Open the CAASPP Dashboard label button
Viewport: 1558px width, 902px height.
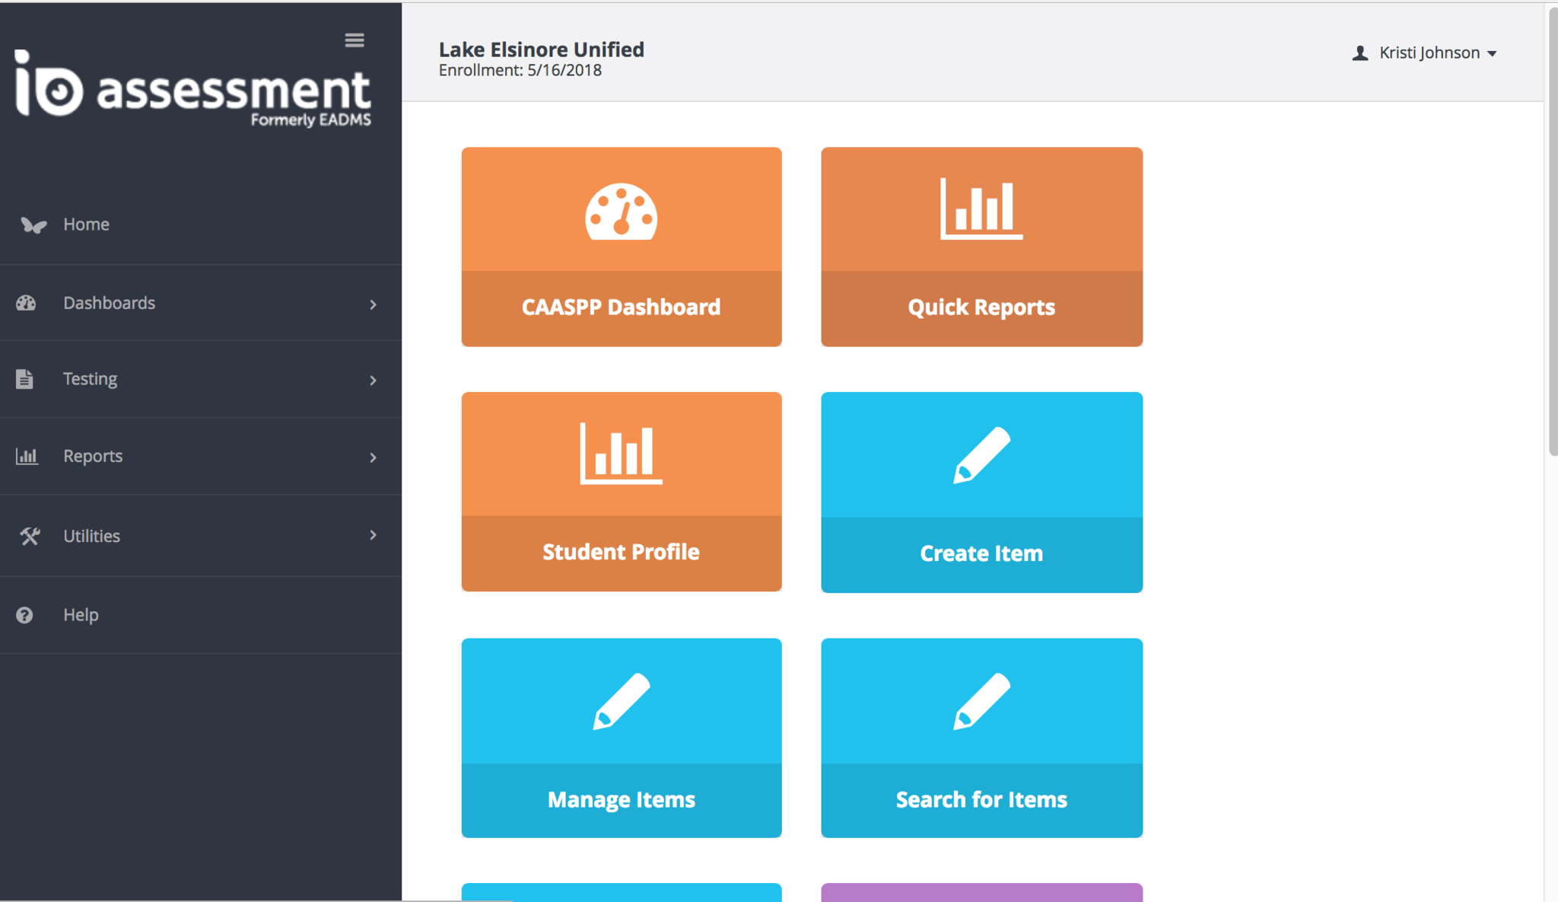pos(621,308)
